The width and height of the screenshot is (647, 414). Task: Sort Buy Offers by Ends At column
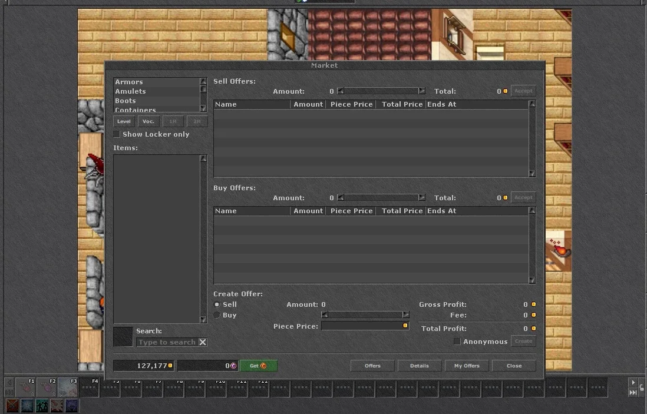[477, 211]
